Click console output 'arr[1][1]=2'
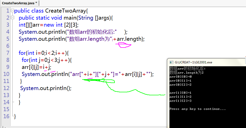The image size is (246, 128). click(180, 97)
